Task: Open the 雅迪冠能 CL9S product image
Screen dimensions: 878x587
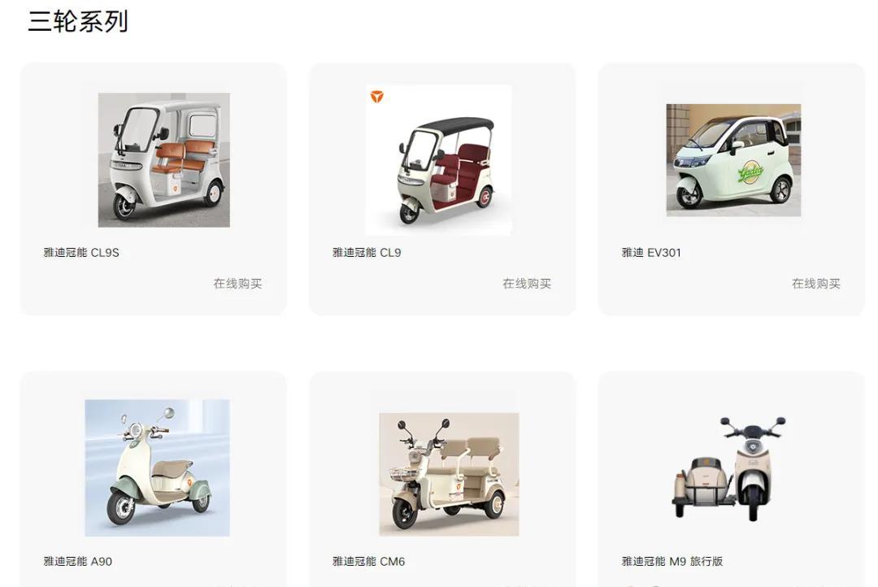Action: click(163, 159)
